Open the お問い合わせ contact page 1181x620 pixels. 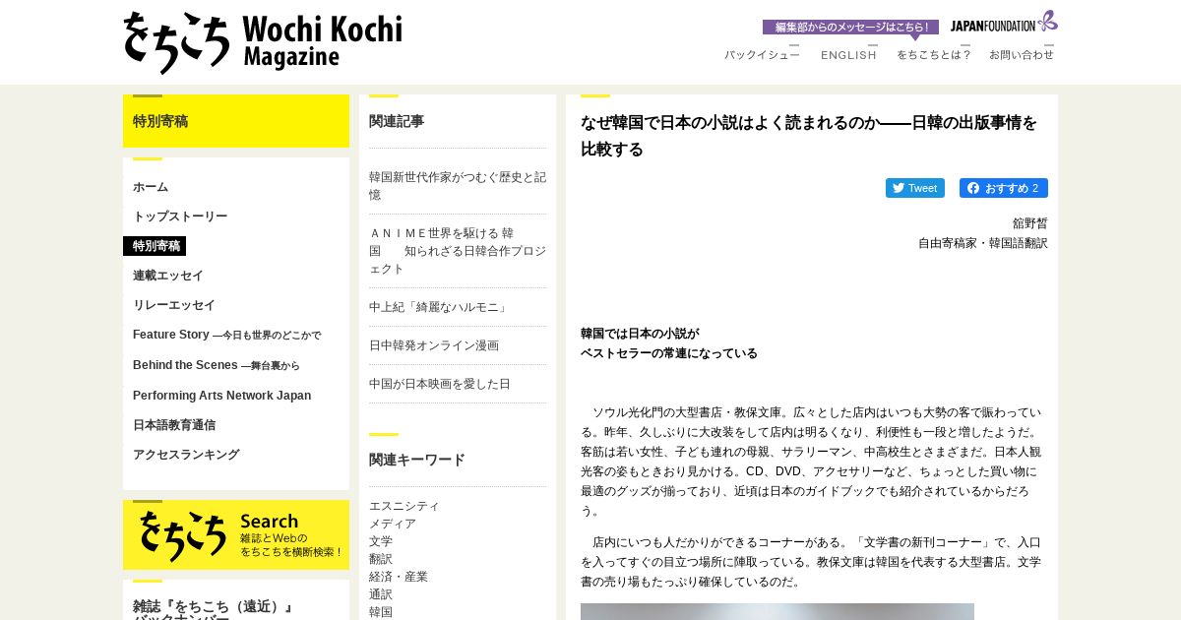click(x=1022, y=55)
